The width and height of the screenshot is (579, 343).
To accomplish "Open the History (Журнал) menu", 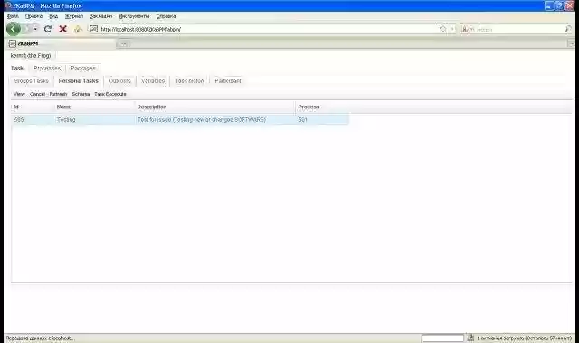I will click(x=74, y=16).
